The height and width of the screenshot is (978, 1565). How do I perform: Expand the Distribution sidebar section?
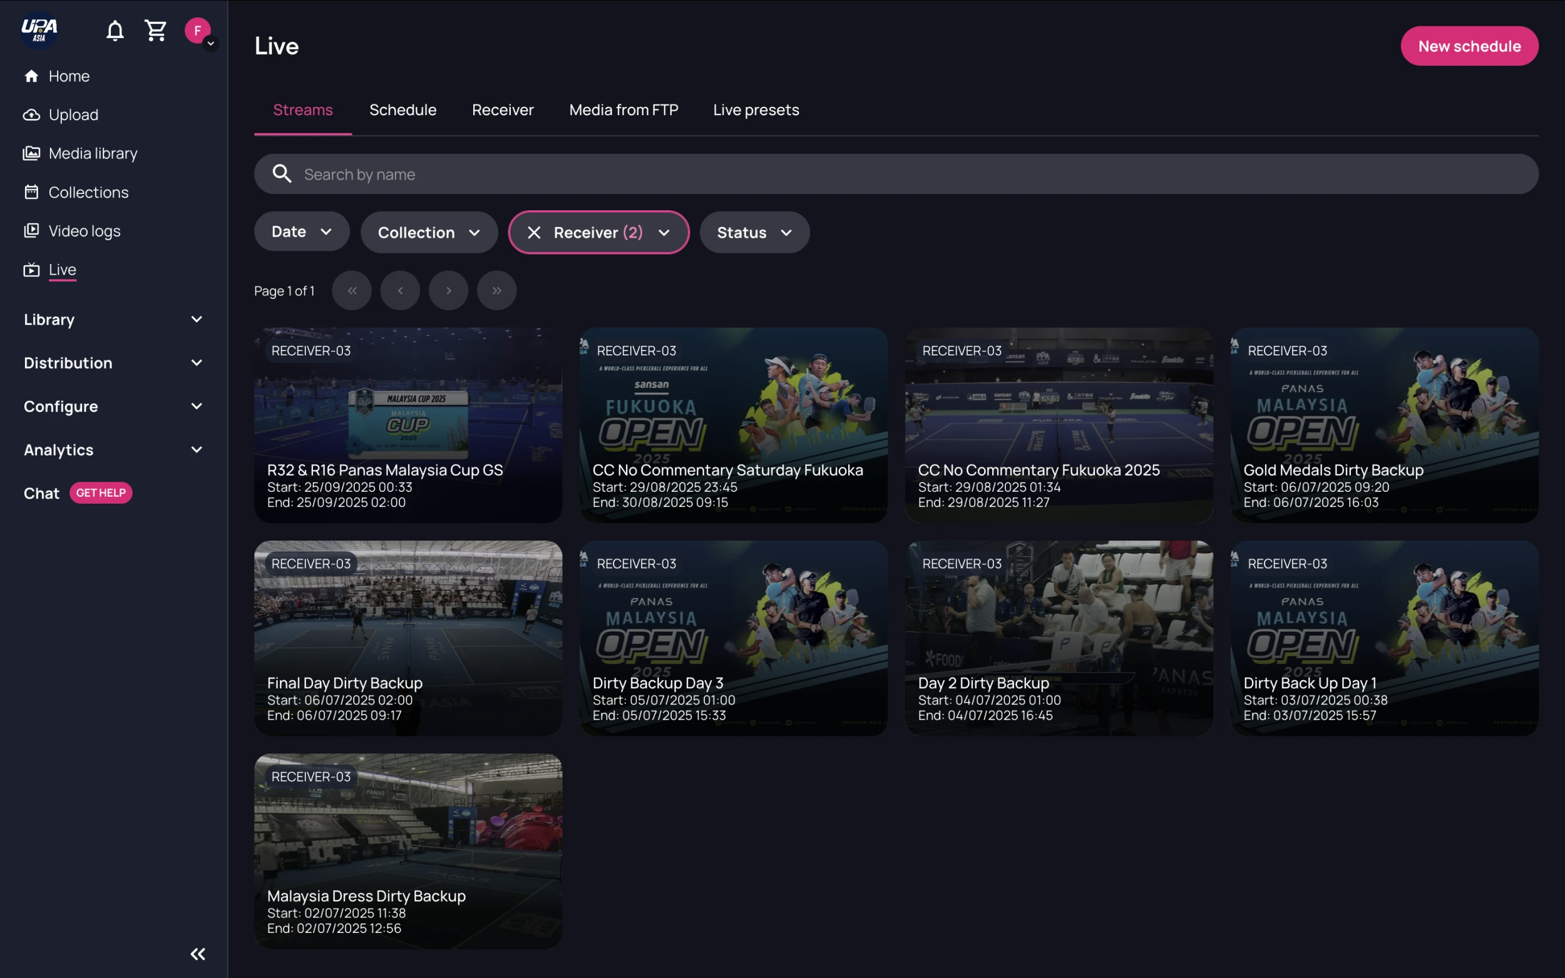pos(113,363)
